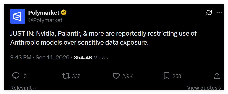Bookmark the post with bookmark icon
Screen dimensions: 228x94
[x=166, y=76]
